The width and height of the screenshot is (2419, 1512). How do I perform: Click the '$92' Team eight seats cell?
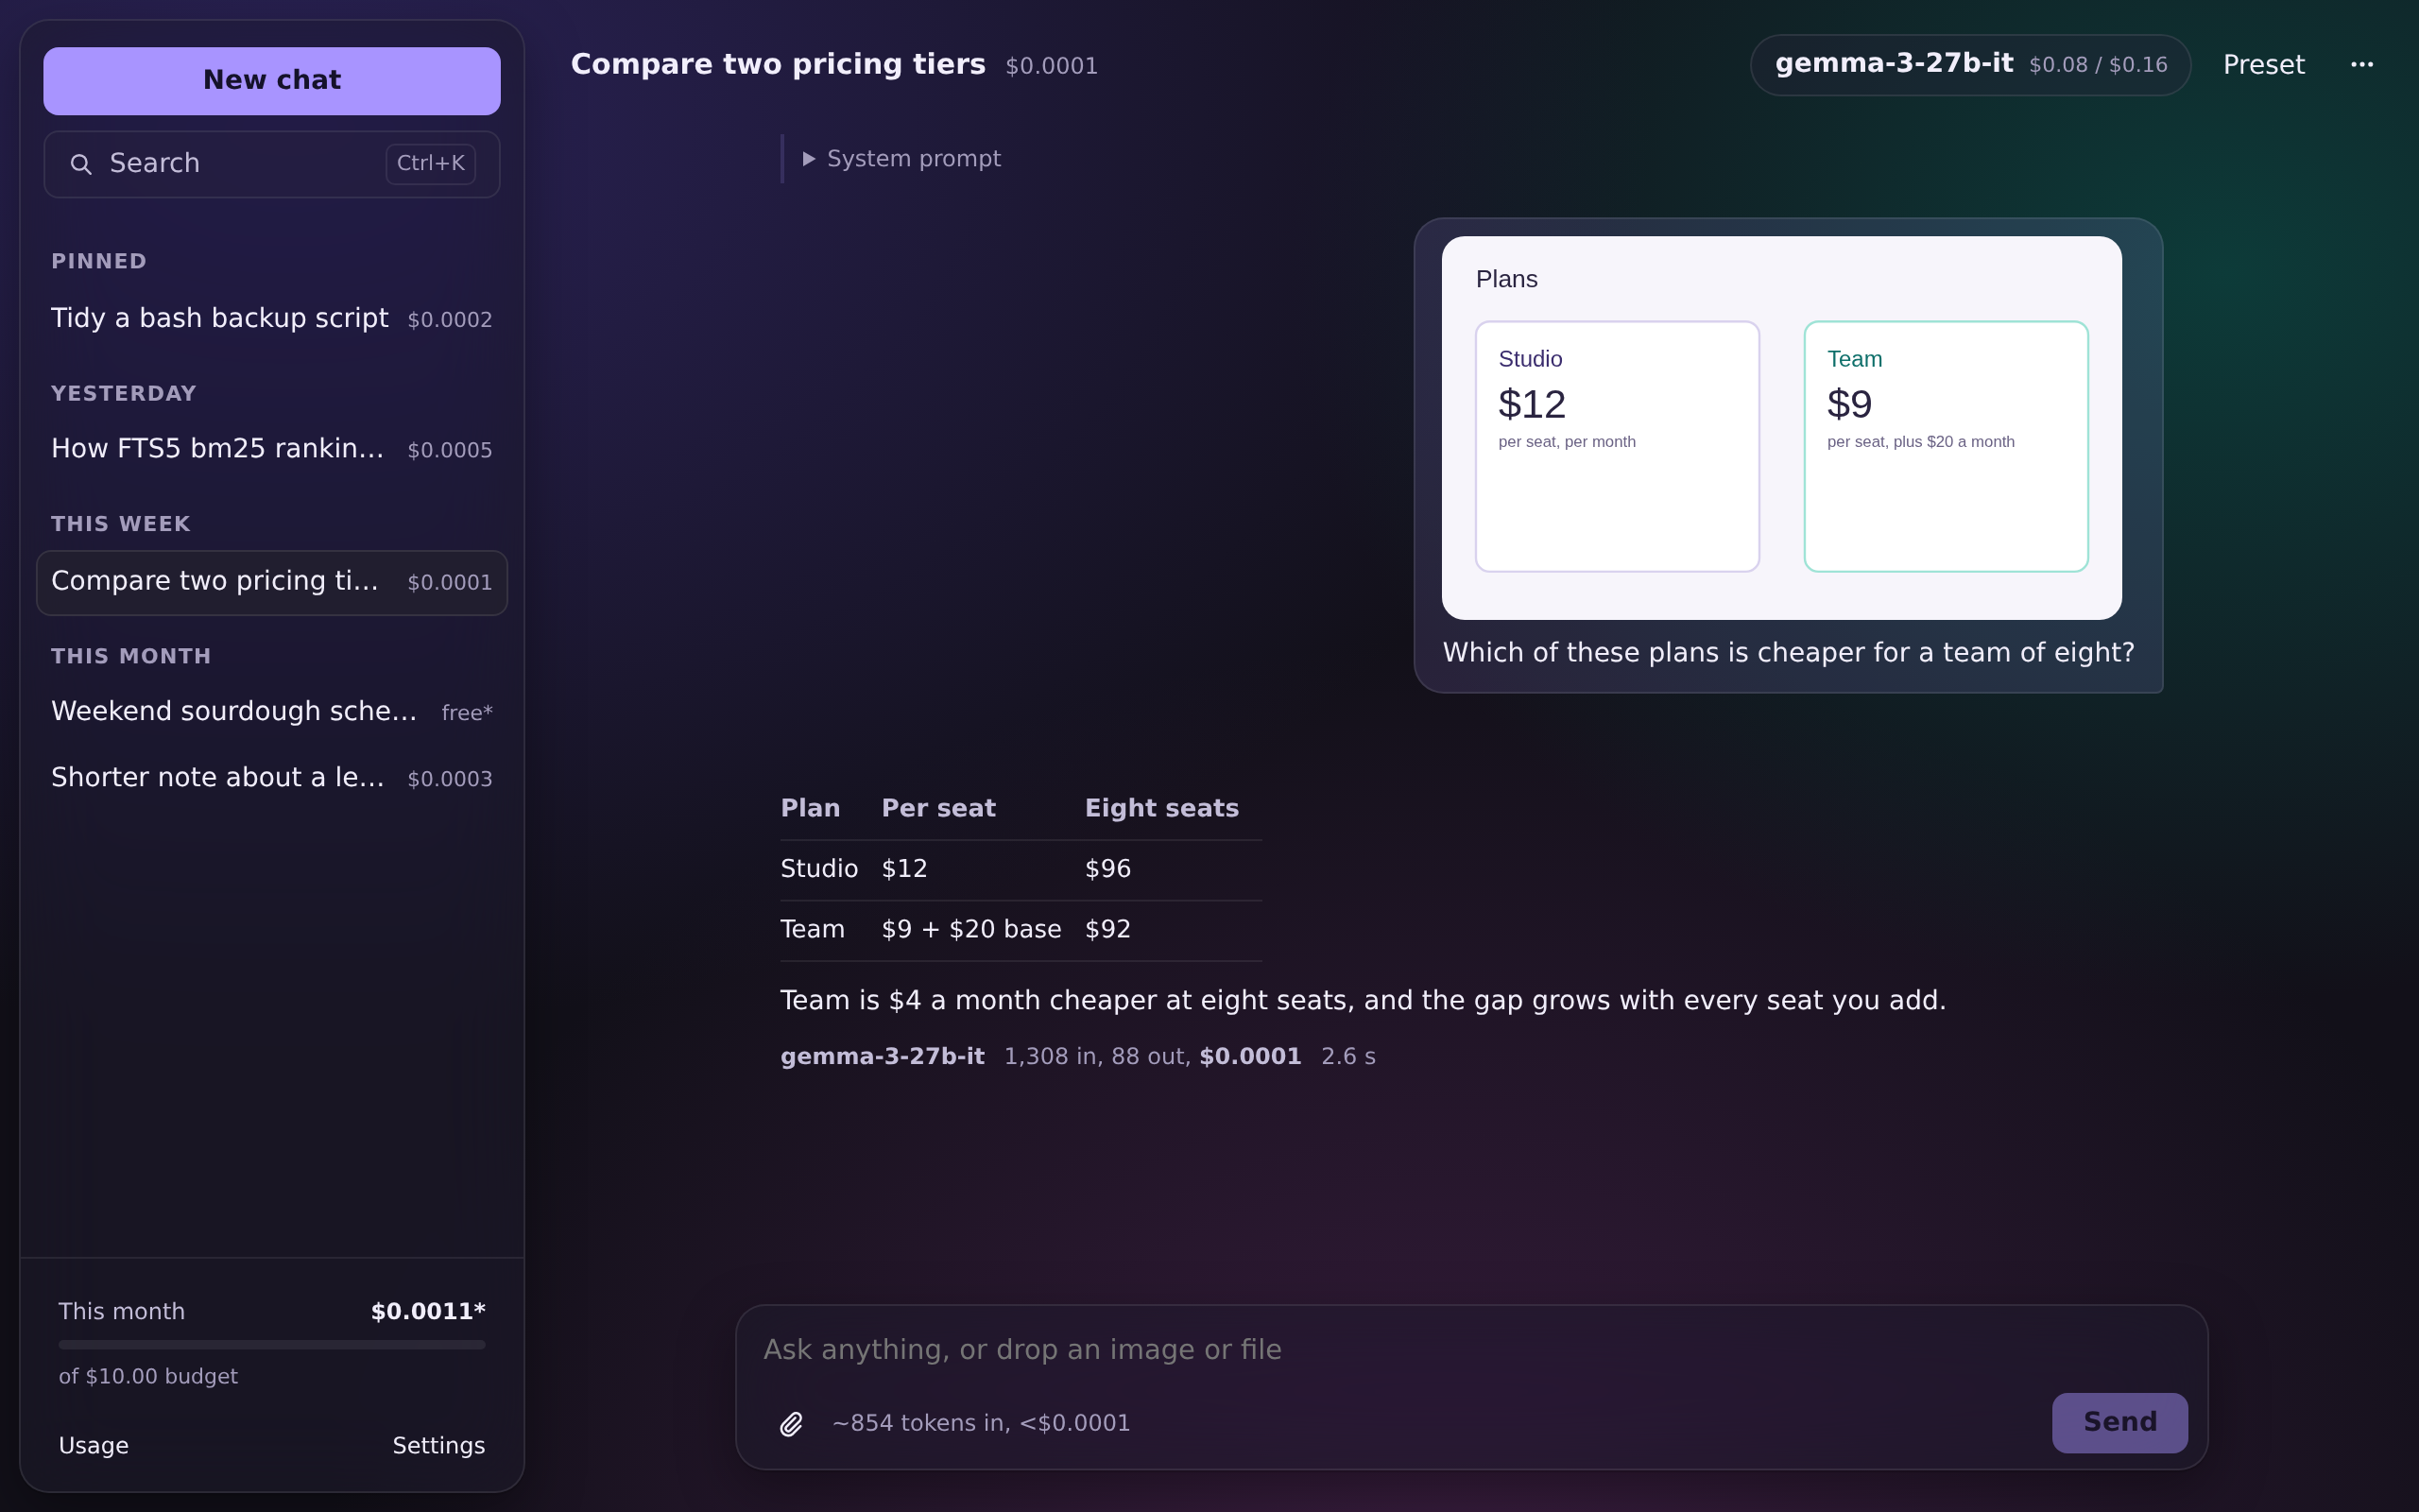coord(1107,930)
